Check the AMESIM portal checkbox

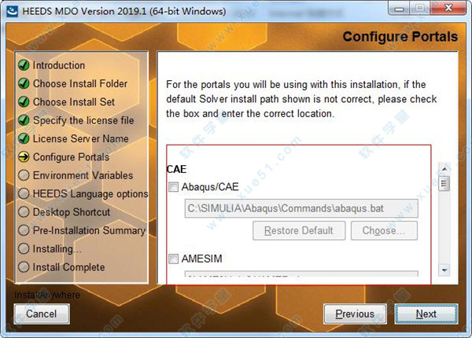coord(173,259)
